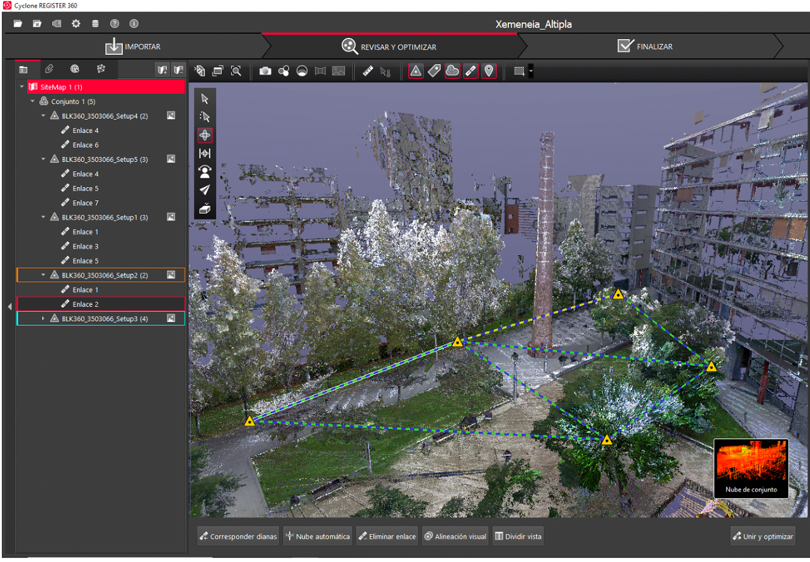Open the selection rectangle dropdown arrow
The image size is (810, 562).
(531, 71)
